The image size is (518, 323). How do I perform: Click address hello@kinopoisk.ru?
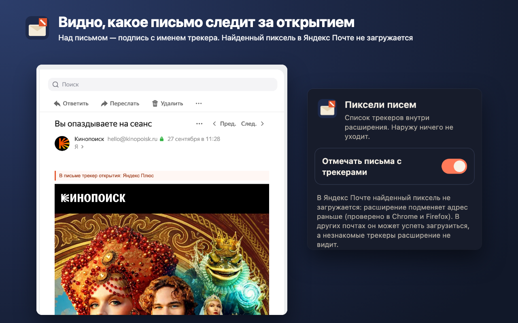(132, 139)
